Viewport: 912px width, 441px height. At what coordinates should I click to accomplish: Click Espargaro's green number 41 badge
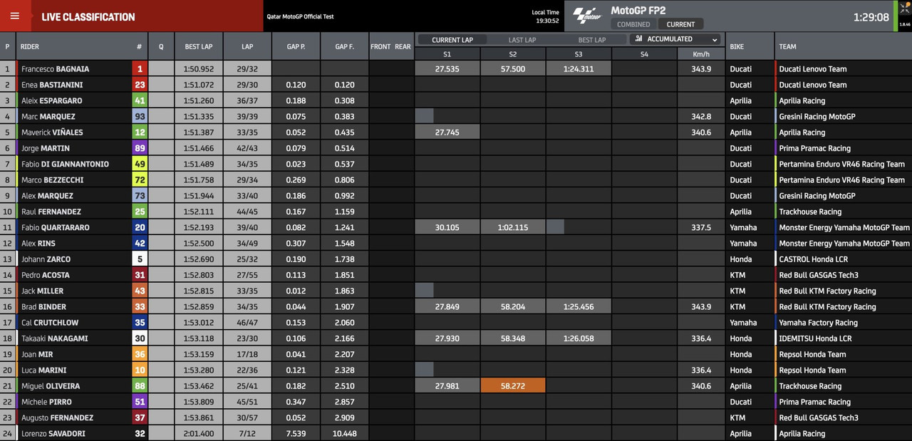(140, 100)
